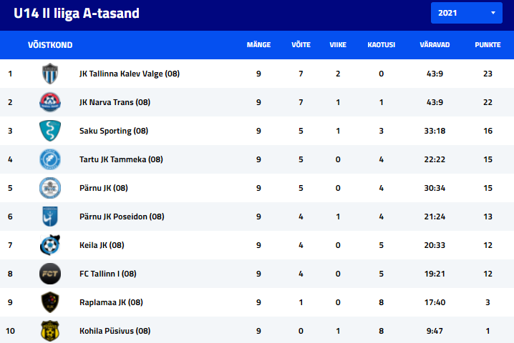Image resolution: width=514 pixels, height=343 pixels.
Task: Click the FC Tallinn black FCT logo
Action: (x=50, y=274)
